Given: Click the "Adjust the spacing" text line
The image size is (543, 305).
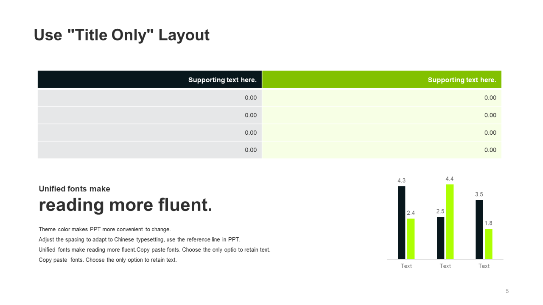Looking at the screenshot, I should pos(140,239).
